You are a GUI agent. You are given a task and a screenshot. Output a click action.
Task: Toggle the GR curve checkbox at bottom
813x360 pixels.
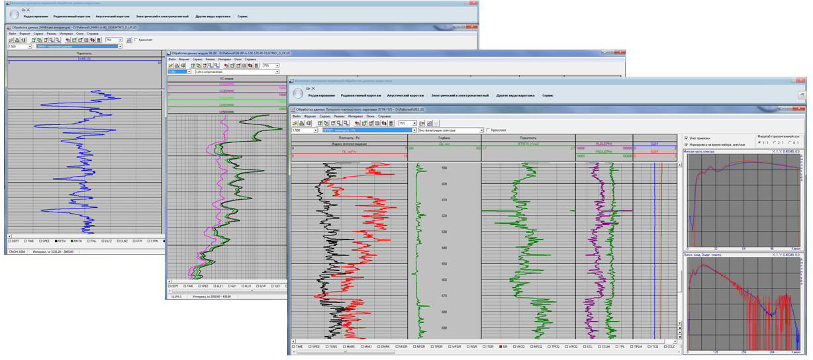coord(500,346)
